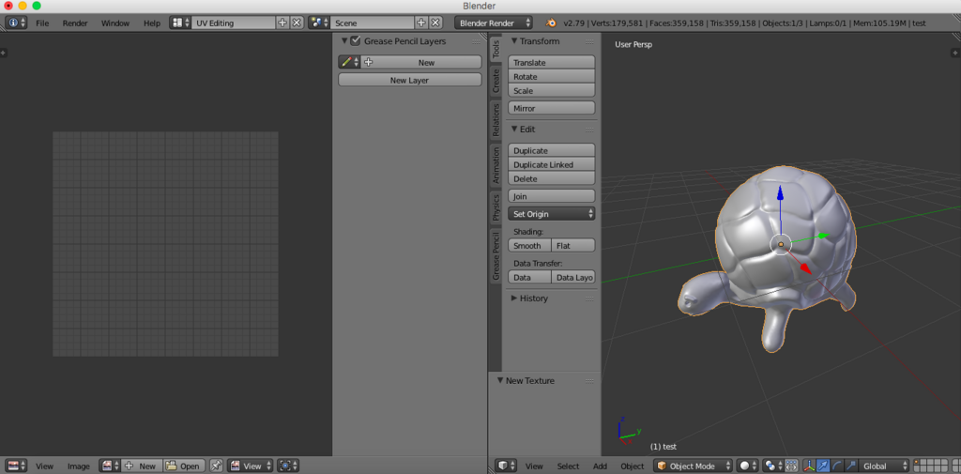Open the Object menu in 3D view
The width and height of the screenshot is (961, 474).
click(633, 466)
